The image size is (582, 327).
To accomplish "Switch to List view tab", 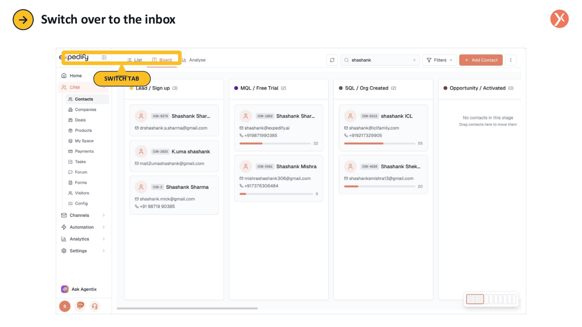I will tap(134, 60).
